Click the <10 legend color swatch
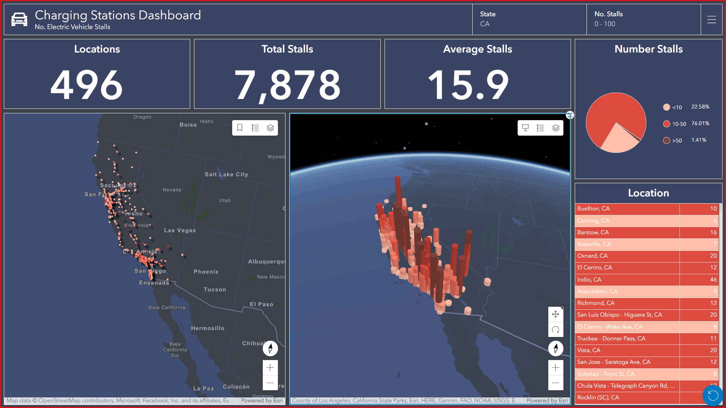Screen dimensions: 726x408 [667, 107]
